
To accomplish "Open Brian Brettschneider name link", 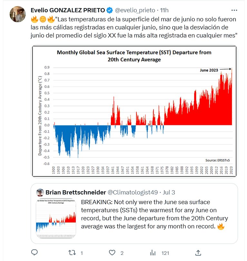I will 76,193.
